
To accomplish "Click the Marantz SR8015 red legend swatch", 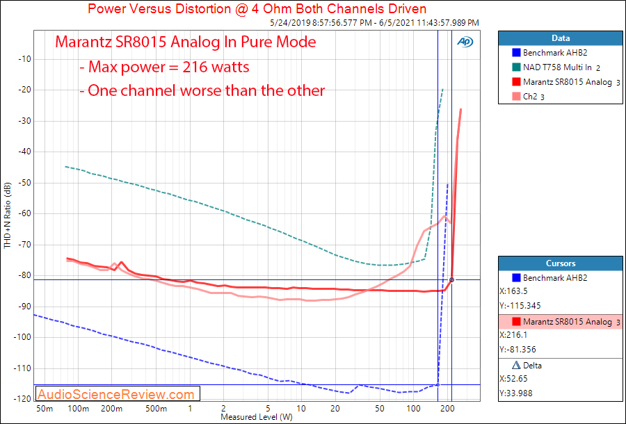I will coord(516,82).
